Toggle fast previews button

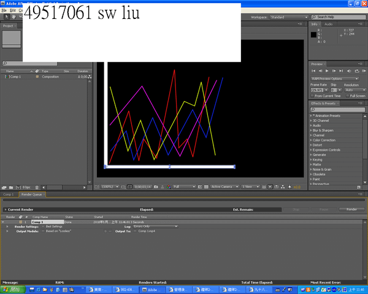click(x=270, y=187)
